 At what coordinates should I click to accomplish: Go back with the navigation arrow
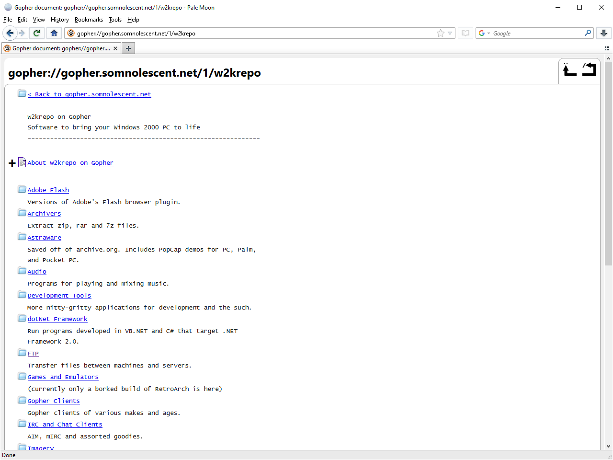click(x=10, y=33)
